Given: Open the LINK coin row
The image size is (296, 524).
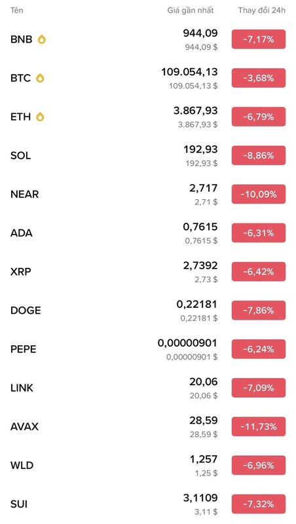Looking at the screenshot, I should (148, 388).
